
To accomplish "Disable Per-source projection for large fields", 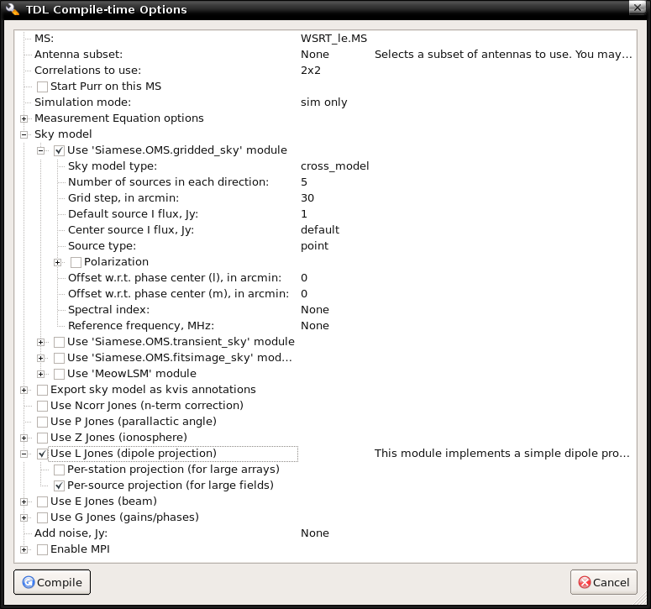I will (59, 486).
